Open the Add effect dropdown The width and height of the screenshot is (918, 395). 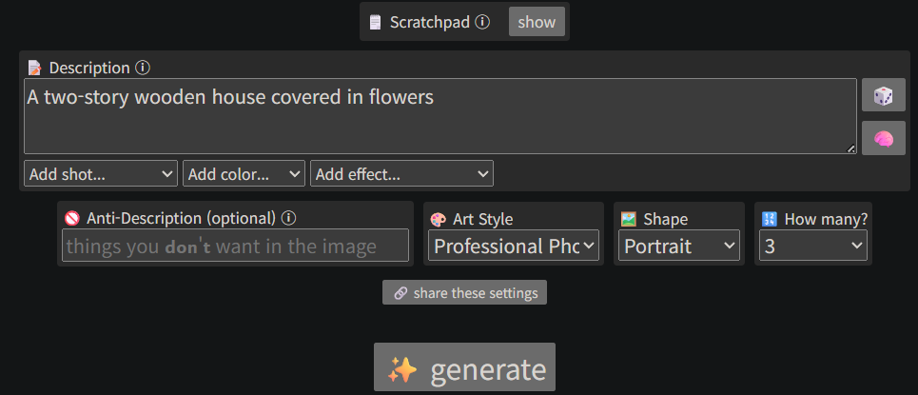[x=401, y=173]
